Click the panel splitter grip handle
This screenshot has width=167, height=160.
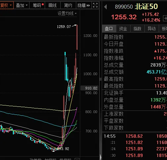(x=100, y=79)
